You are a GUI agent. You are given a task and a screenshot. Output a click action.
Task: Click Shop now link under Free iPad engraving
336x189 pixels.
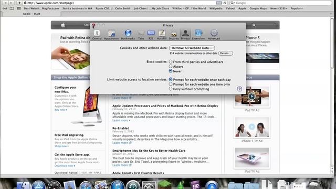coord(61,146)
